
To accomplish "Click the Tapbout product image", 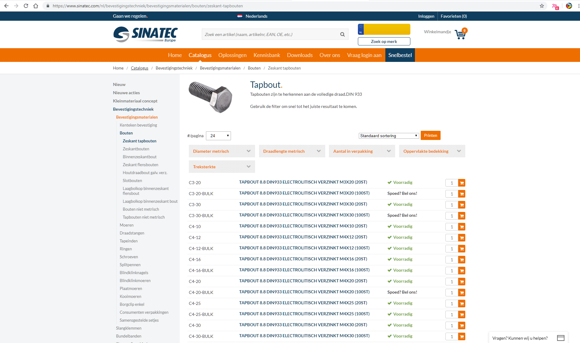I will point(211,97).
